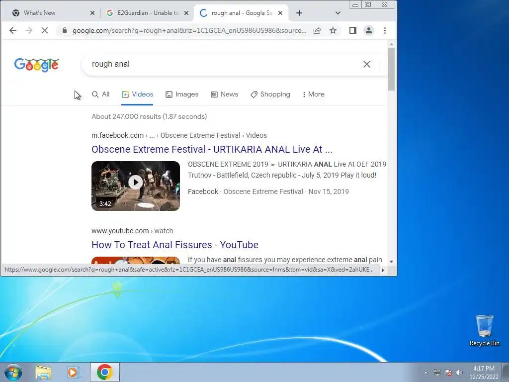
Task: Open the Obscene Extreme Festival result link
Action: (x=212, y=149)
